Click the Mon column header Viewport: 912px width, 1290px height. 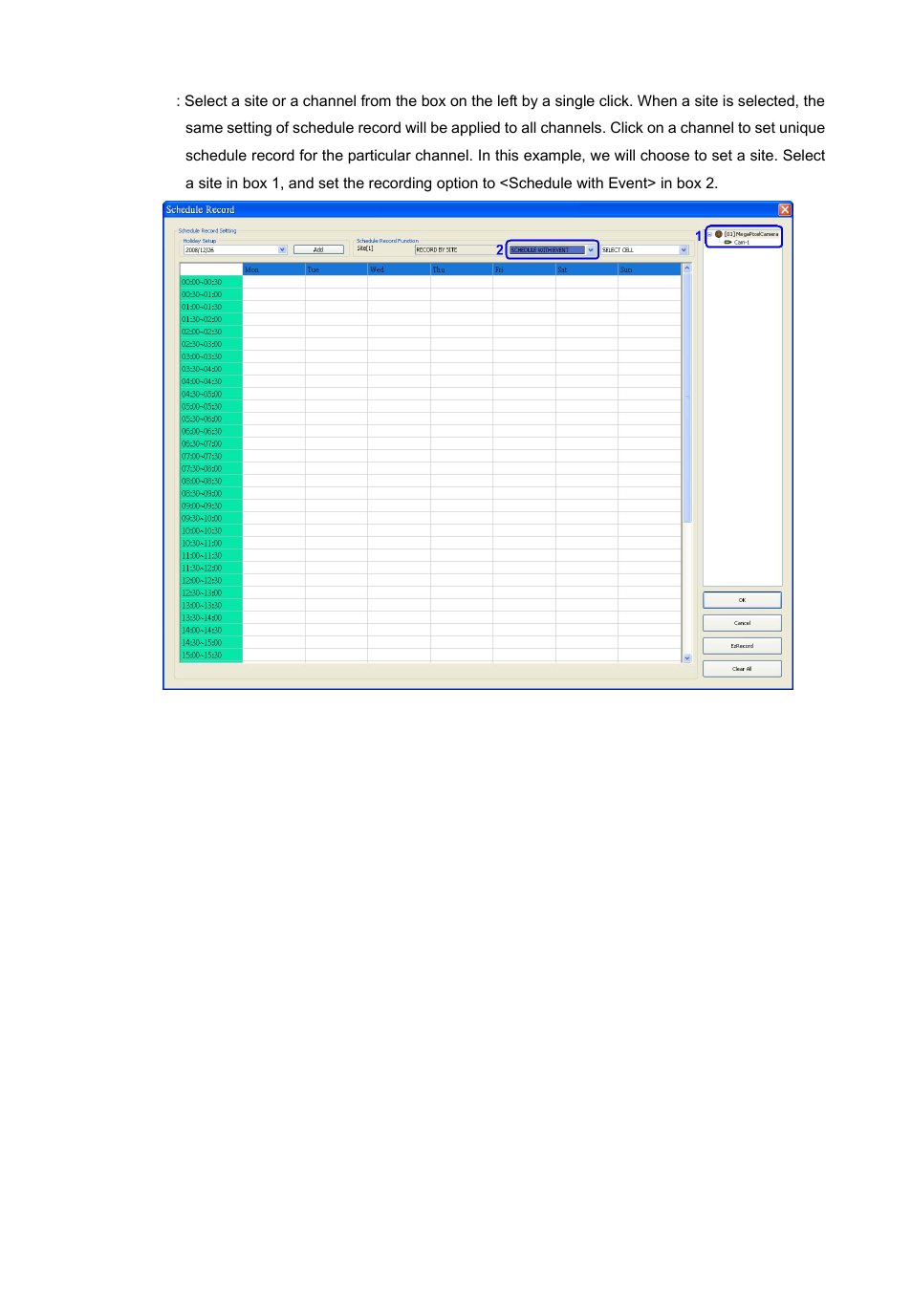[274, 269]
